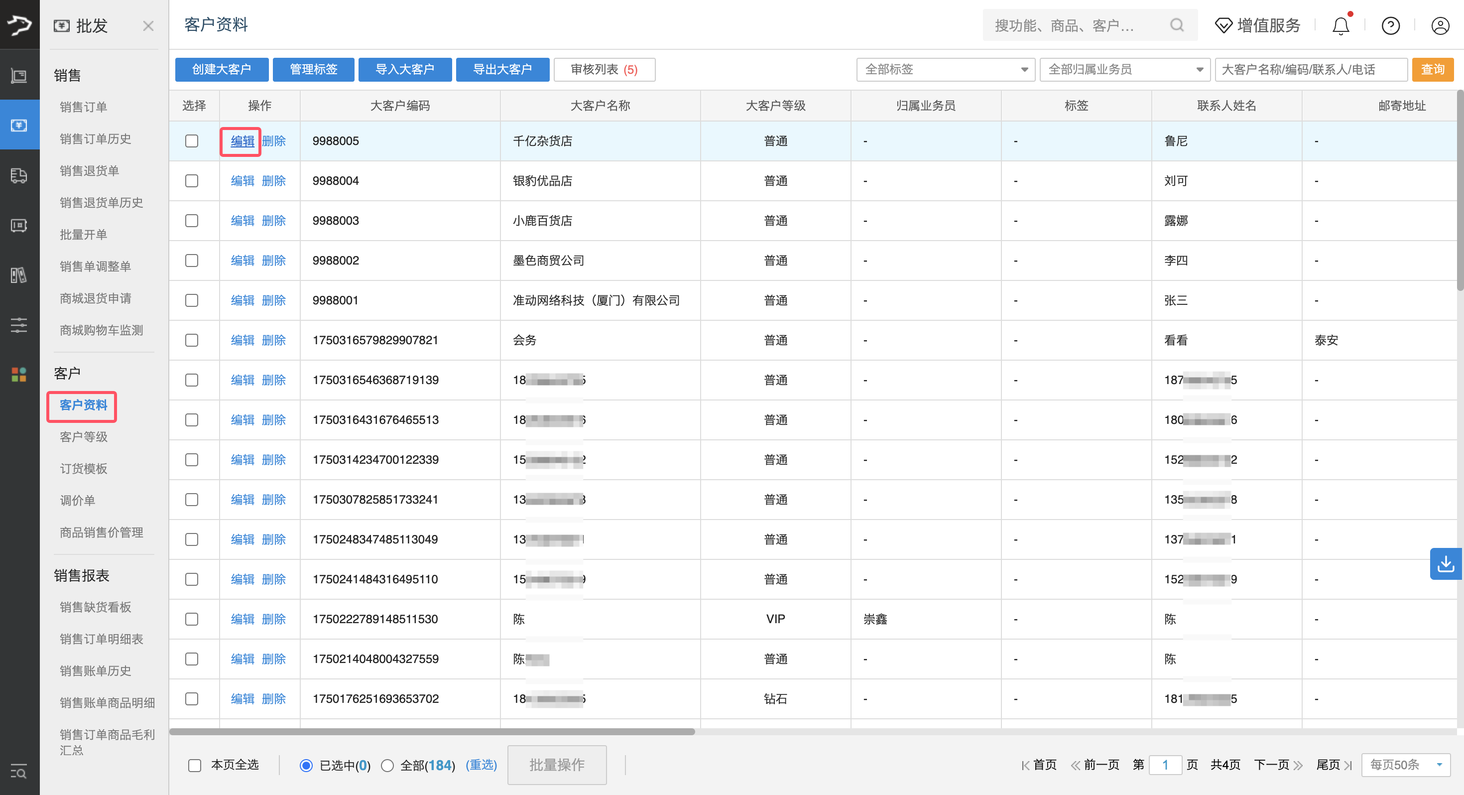Open the colored apps grid icon in the sidebar
The image size is (1464, 795).
click(x=19, y=374)
